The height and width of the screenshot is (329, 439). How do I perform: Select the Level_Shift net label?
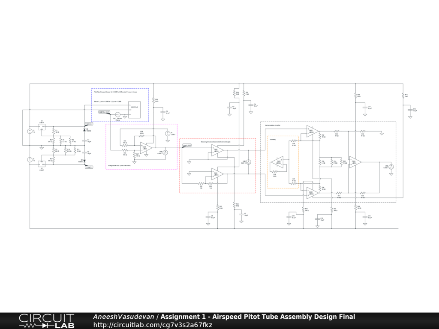pyautogui.click(x=187, y=145)
